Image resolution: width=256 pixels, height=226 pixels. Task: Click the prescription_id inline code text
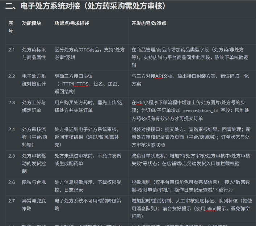pyautogui.click(x=200, y=110)
